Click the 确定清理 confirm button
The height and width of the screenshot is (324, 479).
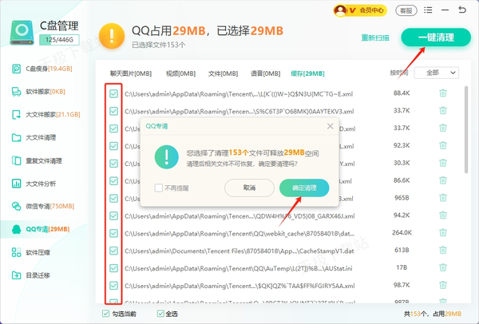(x=303, y=188)
